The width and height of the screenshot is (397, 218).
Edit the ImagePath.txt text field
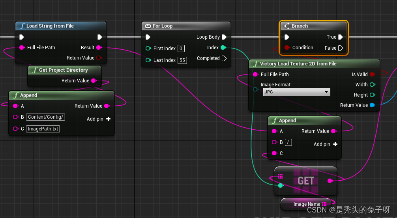pos(43,129)
